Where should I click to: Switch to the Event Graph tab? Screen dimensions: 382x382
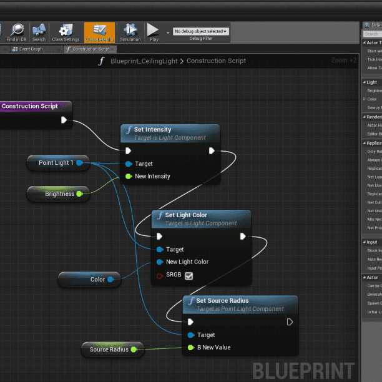click(31, 49)
